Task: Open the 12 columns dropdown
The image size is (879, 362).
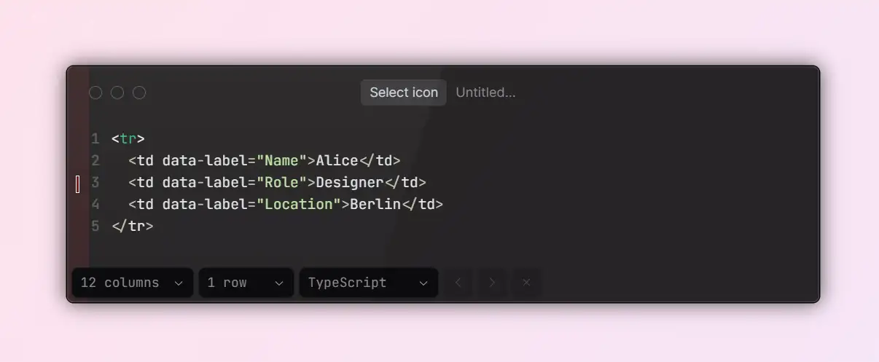Action: point(133,283)
